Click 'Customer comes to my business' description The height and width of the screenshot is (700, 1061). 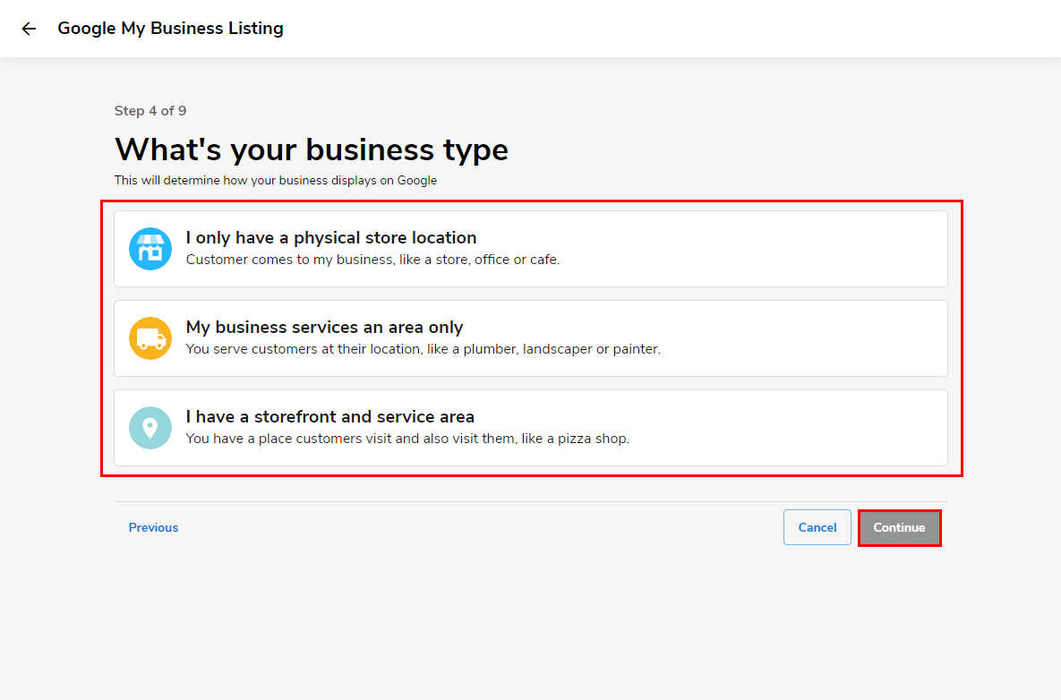coord(372,260)
